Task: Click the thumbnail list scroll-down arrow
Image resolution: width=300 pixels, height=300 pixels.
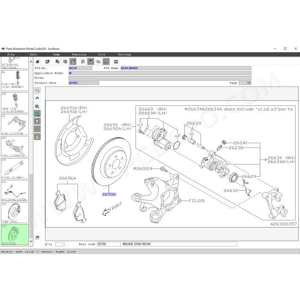Action: pyautogui.click(x=31, y=241)
